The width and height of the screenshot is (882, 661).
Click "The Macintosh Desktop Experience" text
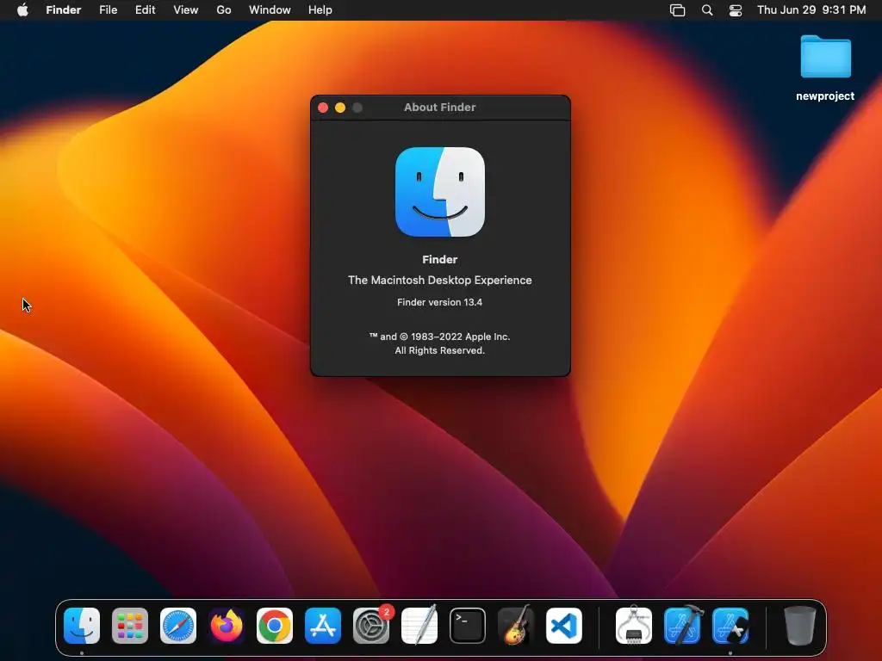point(440,280)
